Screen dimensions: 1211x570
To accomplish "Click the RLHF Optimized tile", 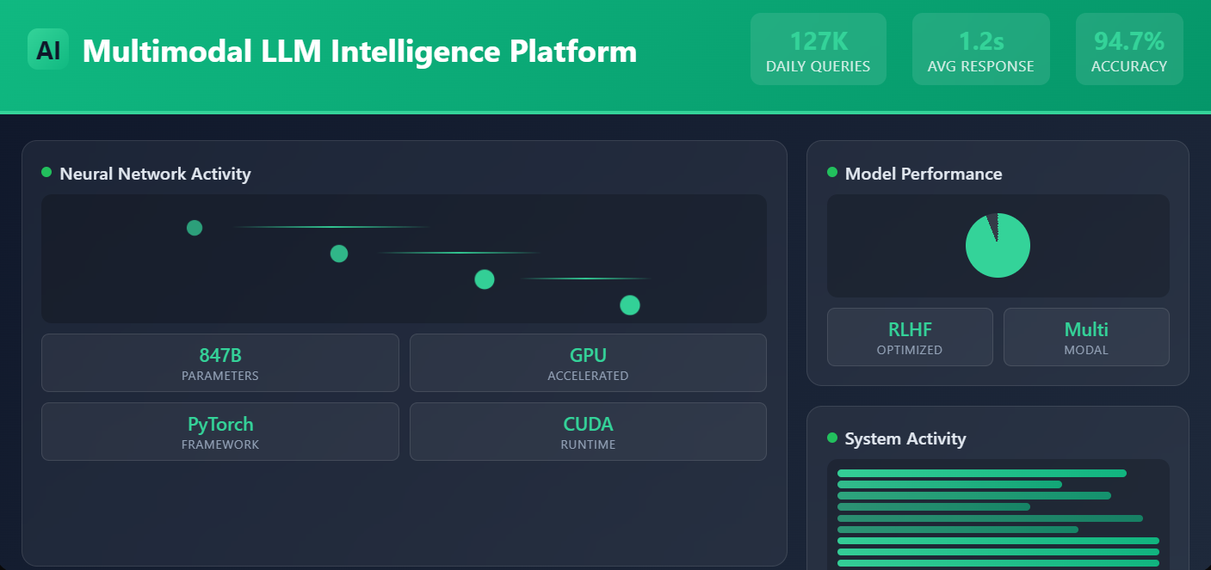I will coord(910,337).
